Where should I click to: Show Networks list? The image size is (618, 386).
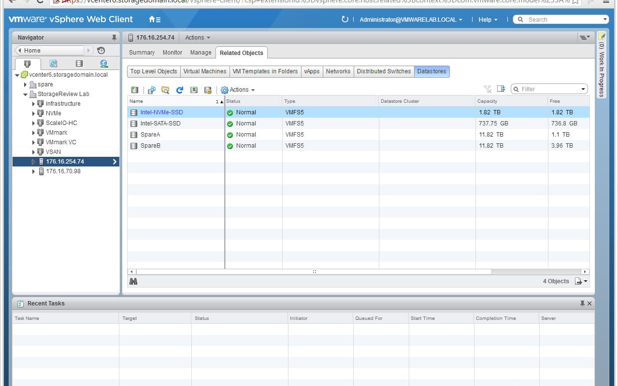pos(338,71)
